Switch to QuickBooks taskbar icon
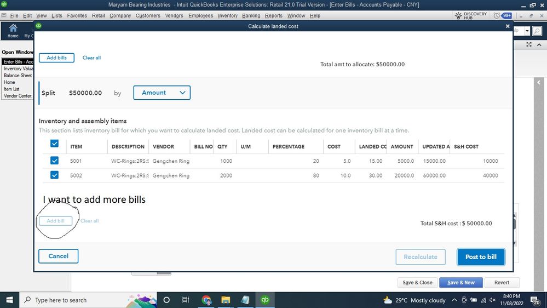 coord(265,300)
